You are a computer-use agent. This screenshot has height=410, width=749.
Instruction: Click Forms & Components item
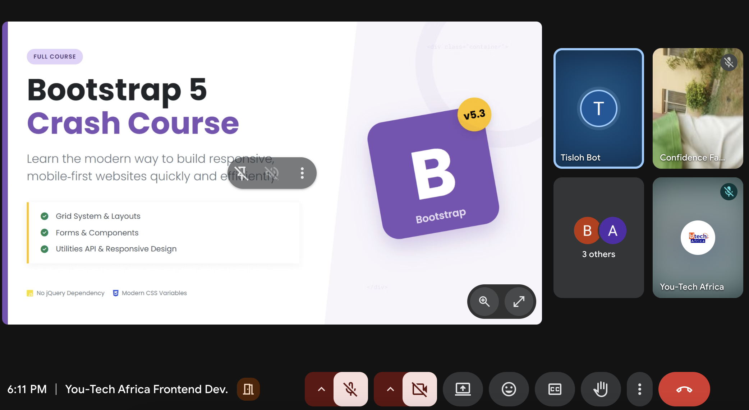click(97, 233)
